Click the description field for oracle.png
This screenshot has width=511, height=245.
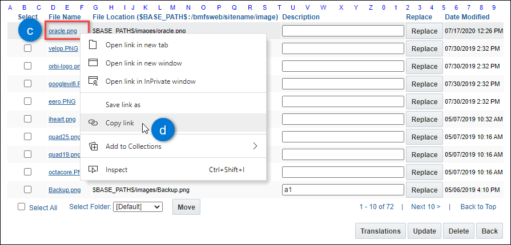click(343, 31)
